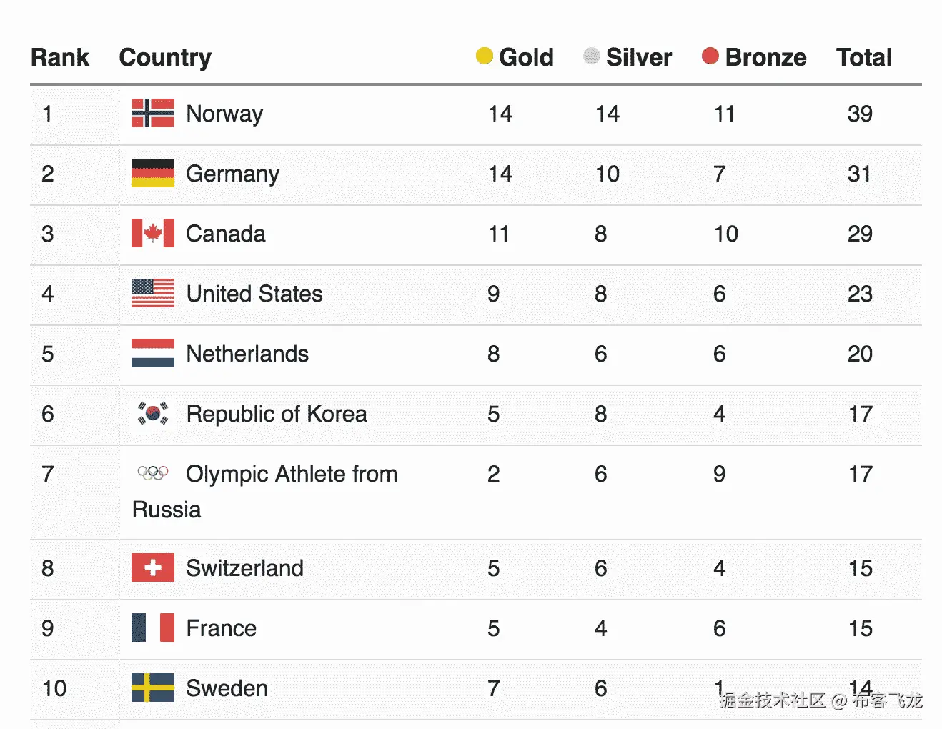The height and width of the screenshot is (729, 942).
Task: Click the red Bronze medal dot
Action: (710, 56)
